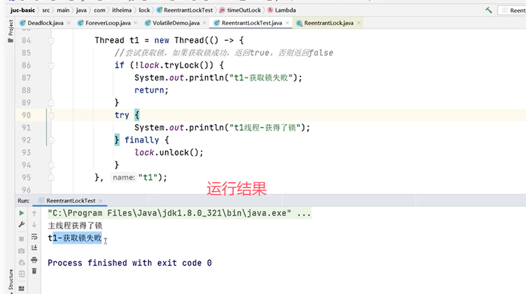Click the Build project hammer icon
Viewport: 526px width, 294px height.
click(489, 10)
